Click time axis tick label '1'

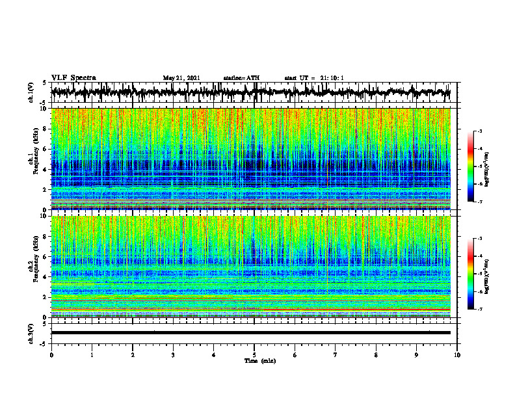92,355
